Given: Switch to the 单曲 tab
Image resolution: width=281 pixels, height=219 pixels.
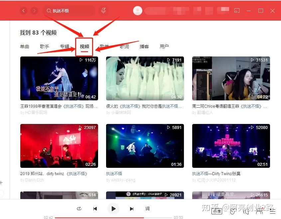Looking at the screenshot, I should coord(25,47).
